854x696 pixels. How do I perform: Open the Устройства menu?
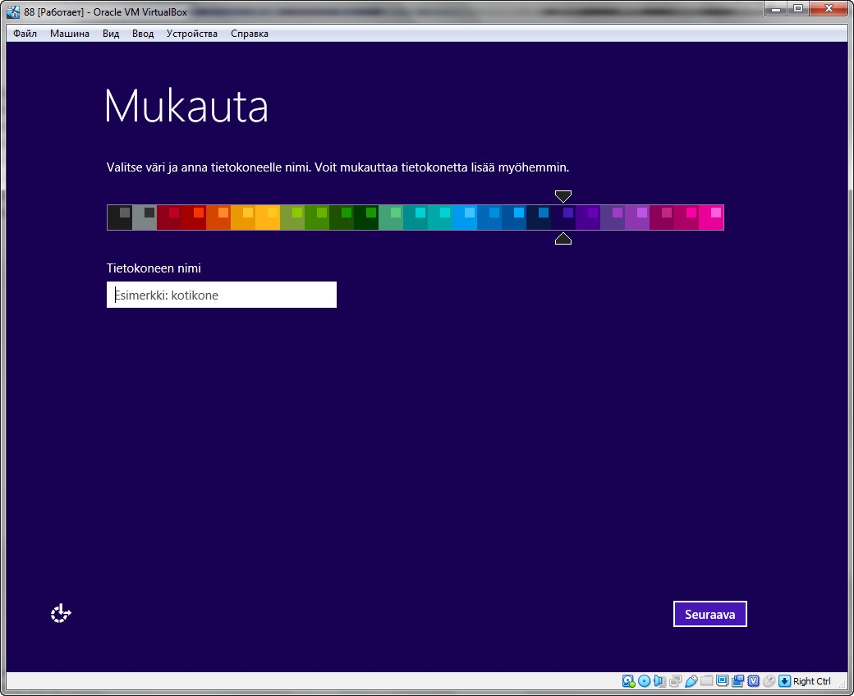(191, 34)
